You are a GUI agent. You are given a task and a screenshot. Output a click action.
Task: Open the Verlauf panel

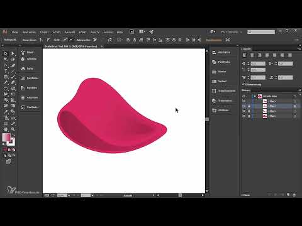(x=219, y=81)
